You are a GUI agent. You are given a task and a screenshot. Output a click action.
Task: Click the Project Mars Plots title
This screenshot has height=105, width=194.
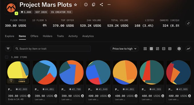tap(46, 5)
